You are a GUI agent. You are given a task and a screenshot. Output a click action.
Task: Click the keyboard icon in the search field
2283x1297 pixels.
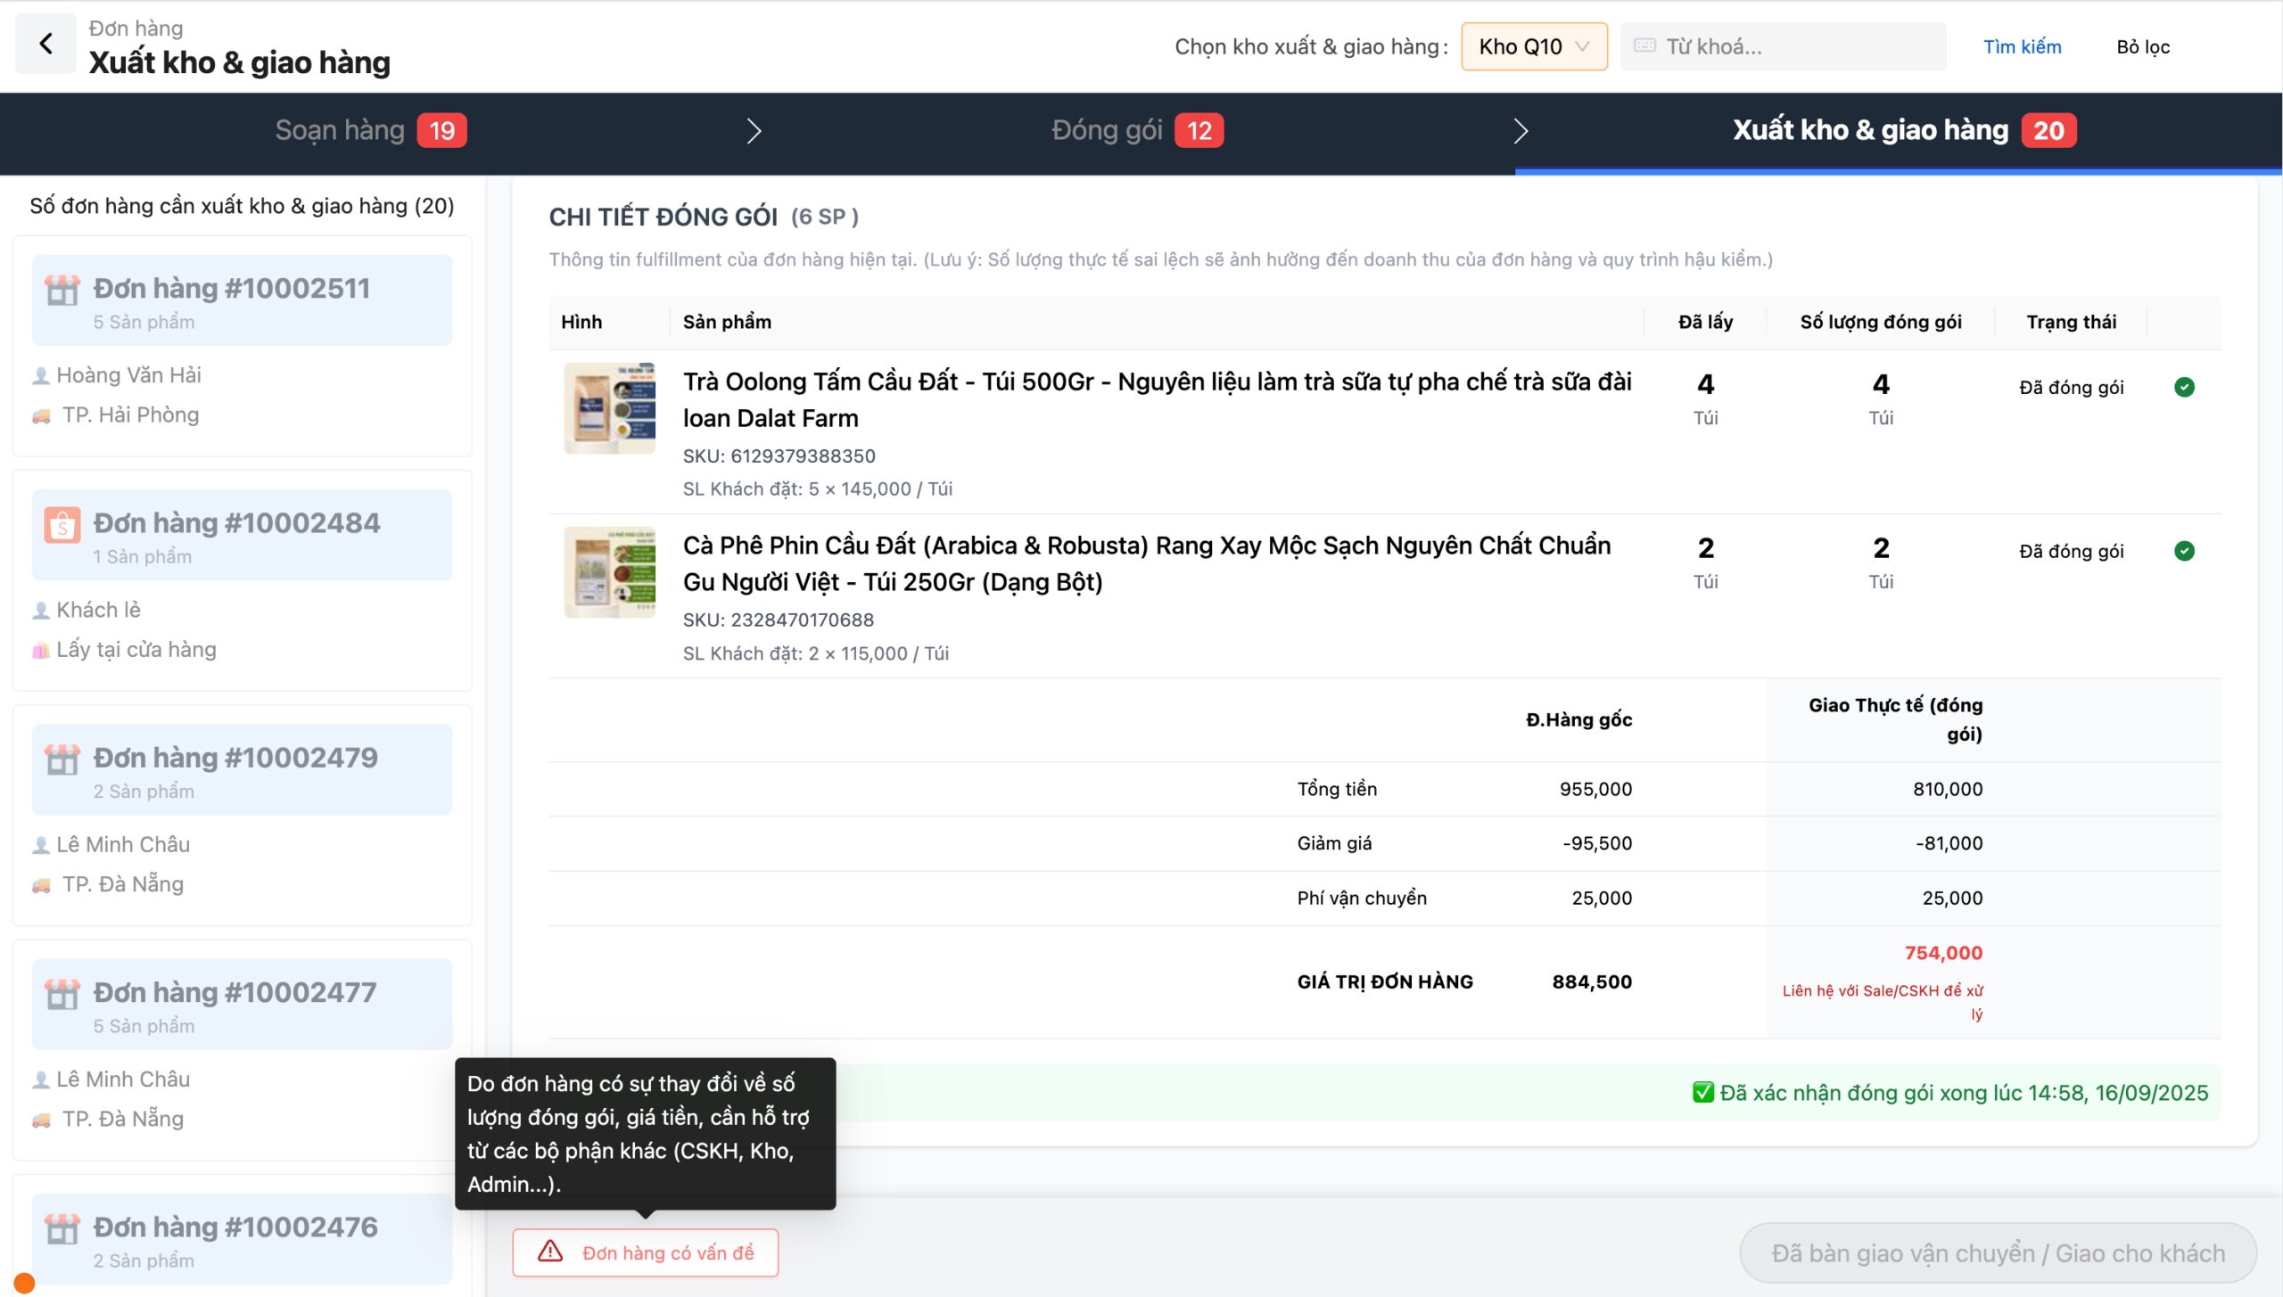coord(1645,46)
